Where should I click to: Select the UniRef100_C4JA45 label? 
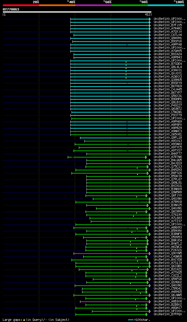click(168, 90)
